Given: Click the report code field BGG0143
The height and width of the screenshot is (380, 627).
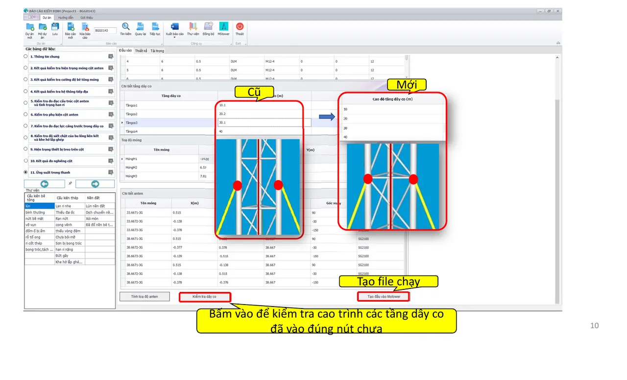Looking at the screenshot, I should (x=105, y=30).
